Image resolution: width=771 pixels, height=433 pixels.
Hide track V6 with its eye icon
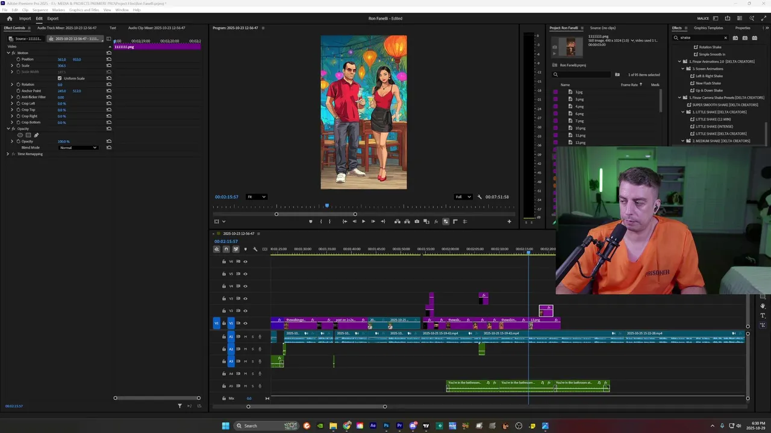click(x=245, y=262)
